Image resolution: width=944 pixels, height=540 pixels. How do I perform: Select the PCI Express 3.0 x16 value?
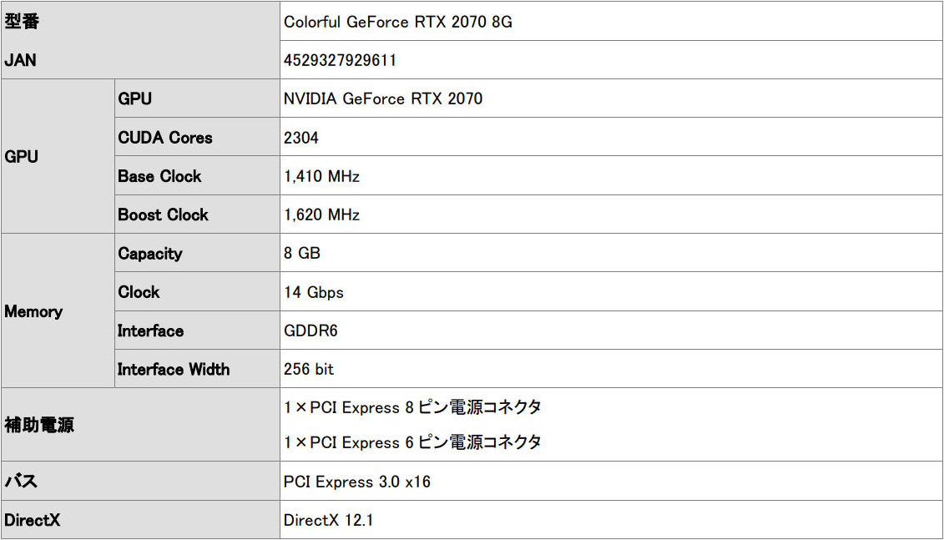pyautogui.click(x=357, y=482)
